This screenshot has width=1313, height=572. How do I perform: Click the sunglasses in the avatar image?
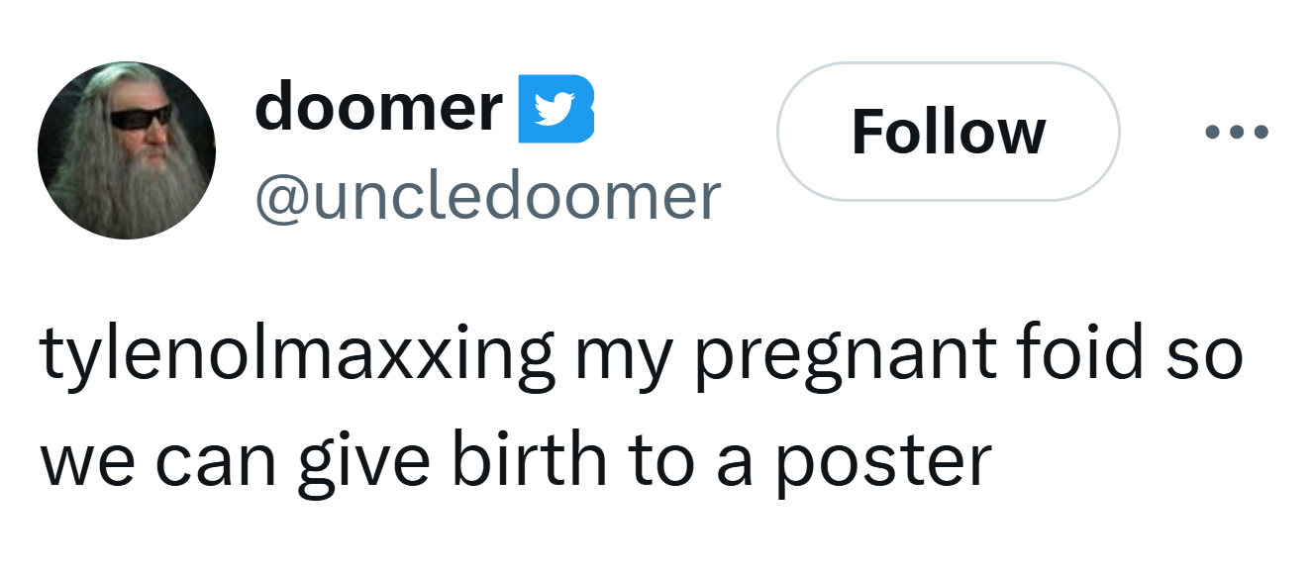click(x=140, y=118)
